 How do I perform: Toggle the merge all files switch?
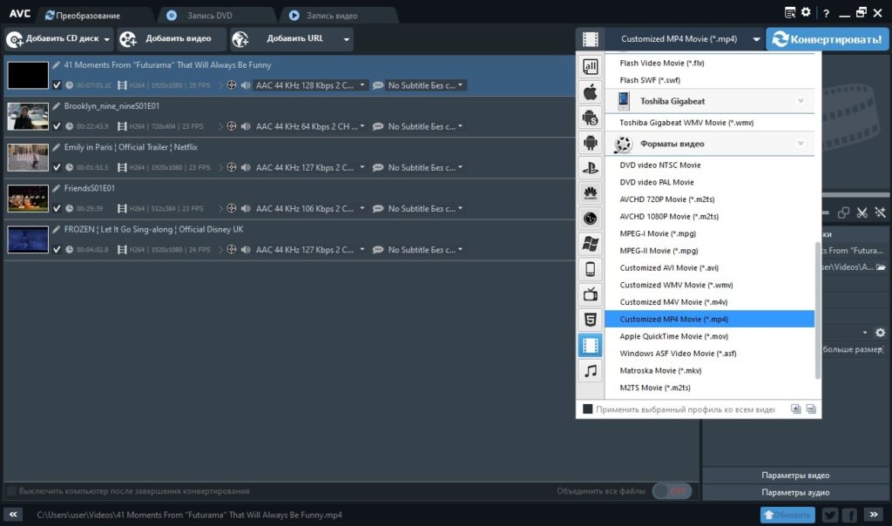pyautogui.click(x=672, y=491)
